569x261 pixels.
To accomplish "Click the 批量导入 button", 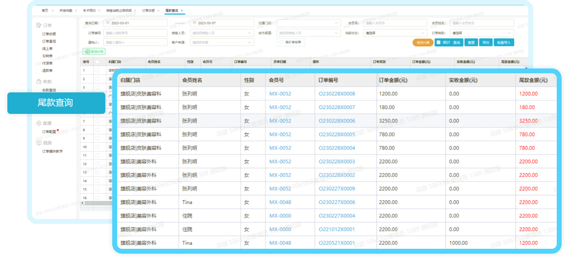I will click(504, 43).
